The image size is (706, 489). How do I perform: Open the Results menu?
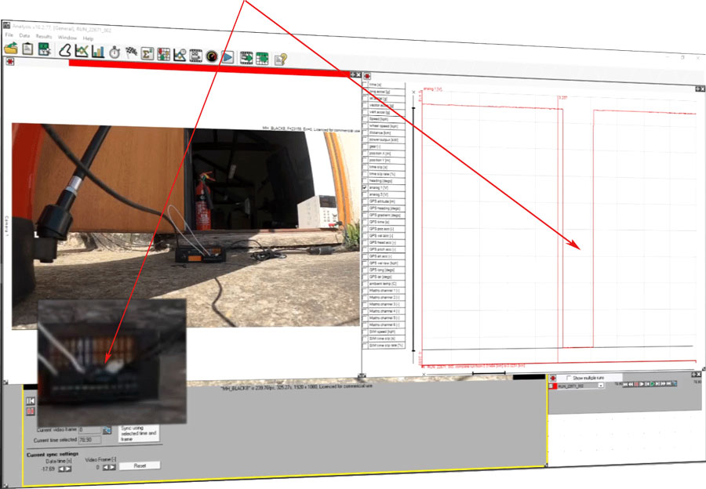43,37
